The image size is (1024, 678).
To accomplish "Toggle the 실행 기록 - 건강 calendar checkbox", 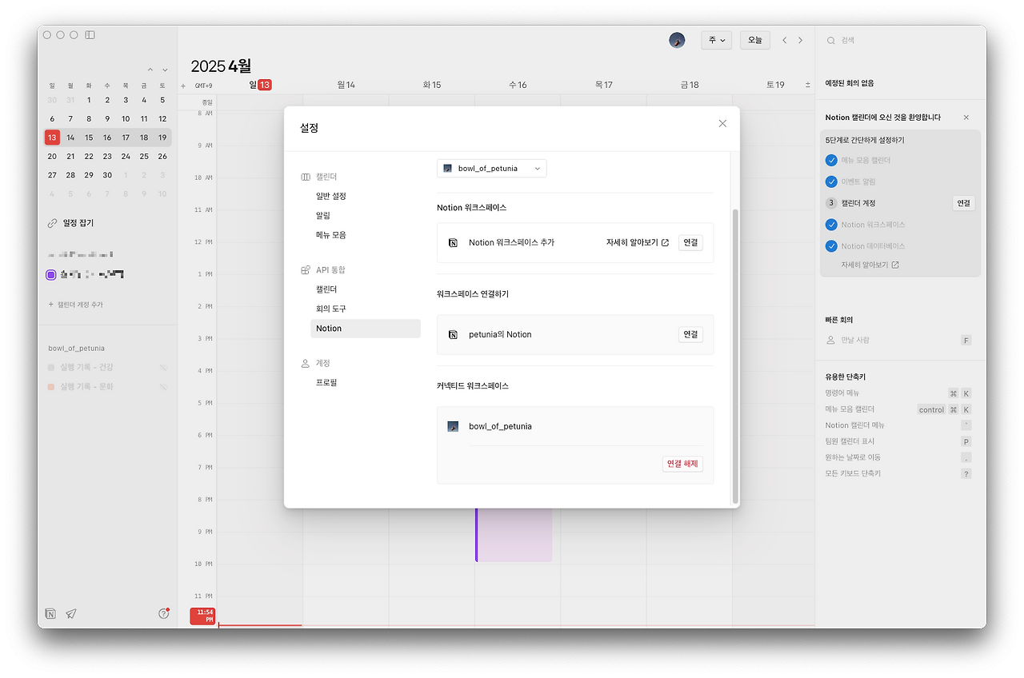I will click(51, 367).
